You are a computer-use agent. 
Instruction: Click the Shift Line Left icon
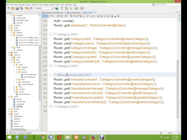point(98,16)
